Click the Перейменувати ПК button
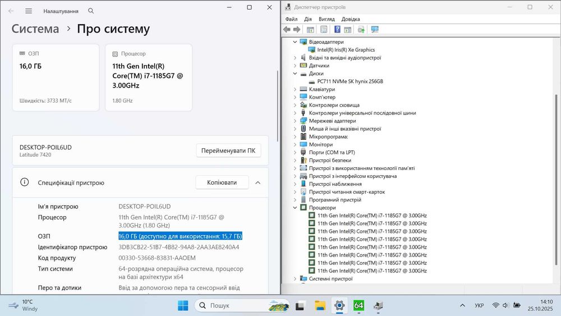 point(228,150)
